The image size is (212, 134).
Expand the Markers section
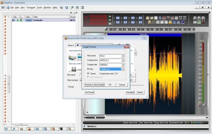85,126
